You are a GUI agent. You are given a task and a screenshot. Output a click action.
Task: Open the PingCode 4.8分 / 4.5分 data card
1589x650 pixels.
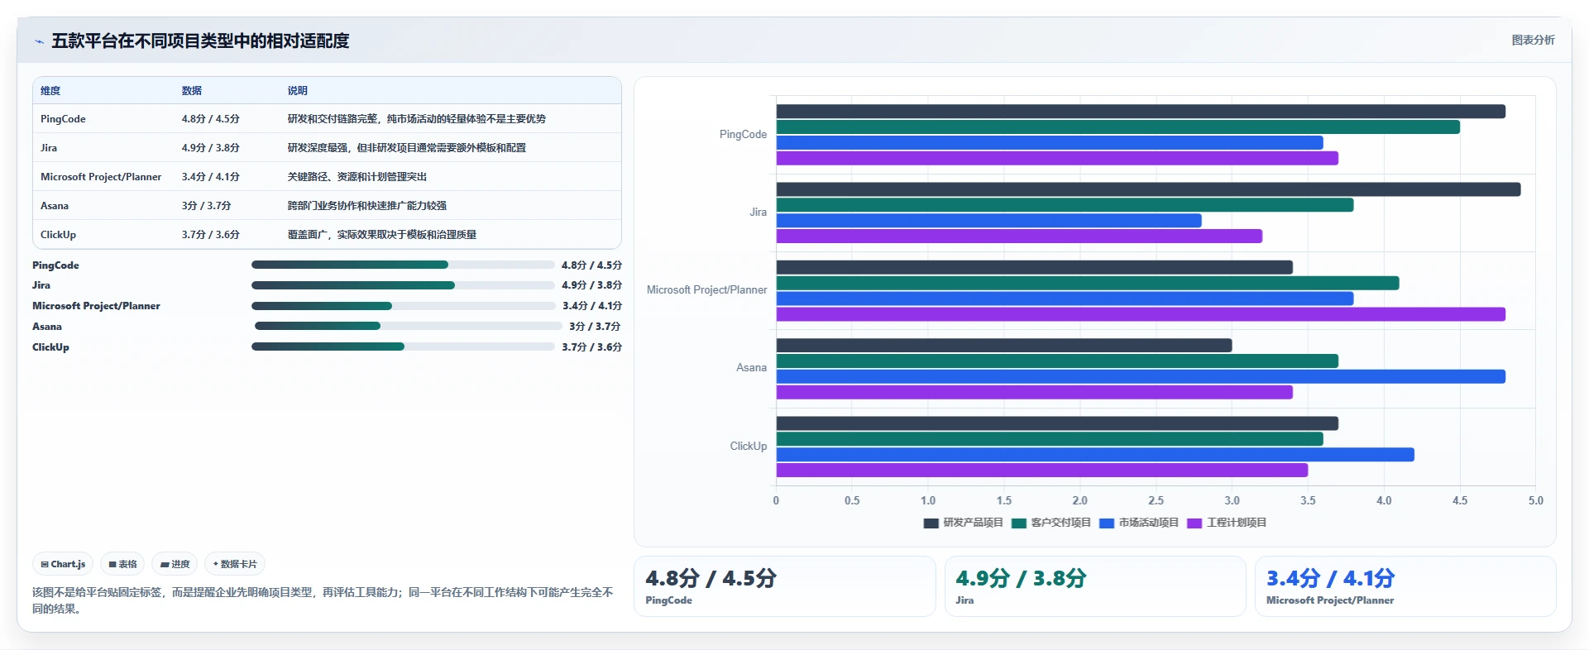point(785,586)
